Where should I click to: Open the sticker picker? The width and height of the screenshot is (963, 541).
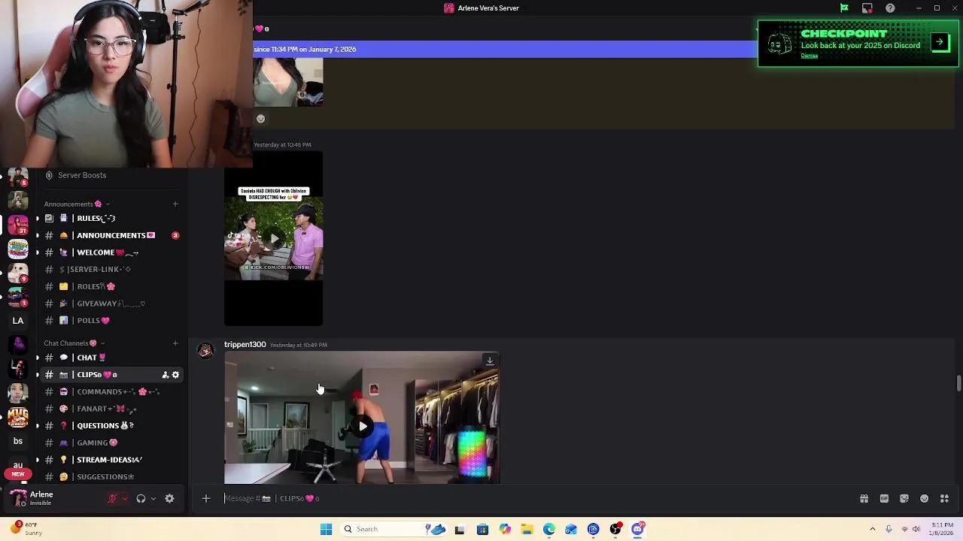pos(904,498)
